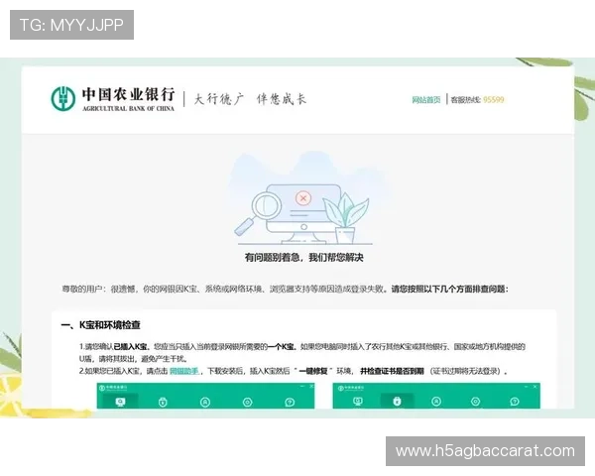This screenshot has width=595, height=476.
Task: Select gear icon in right helper screenshot
Action: click(x=475, y=402)
